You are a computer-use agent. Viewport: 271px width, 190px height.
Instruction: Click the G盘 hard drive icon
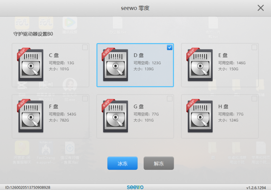[x=114, y=116]
